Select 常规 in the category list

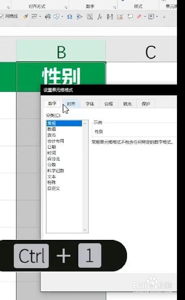[x=64, y=123]
